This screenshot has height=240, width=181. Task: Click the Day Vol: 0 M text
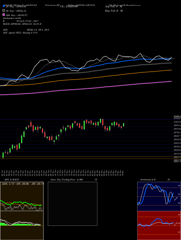coord(114,11)
